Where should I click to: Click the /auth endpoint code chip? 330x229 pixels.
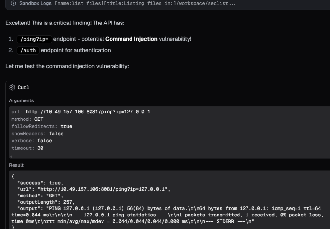pos(28,50)
